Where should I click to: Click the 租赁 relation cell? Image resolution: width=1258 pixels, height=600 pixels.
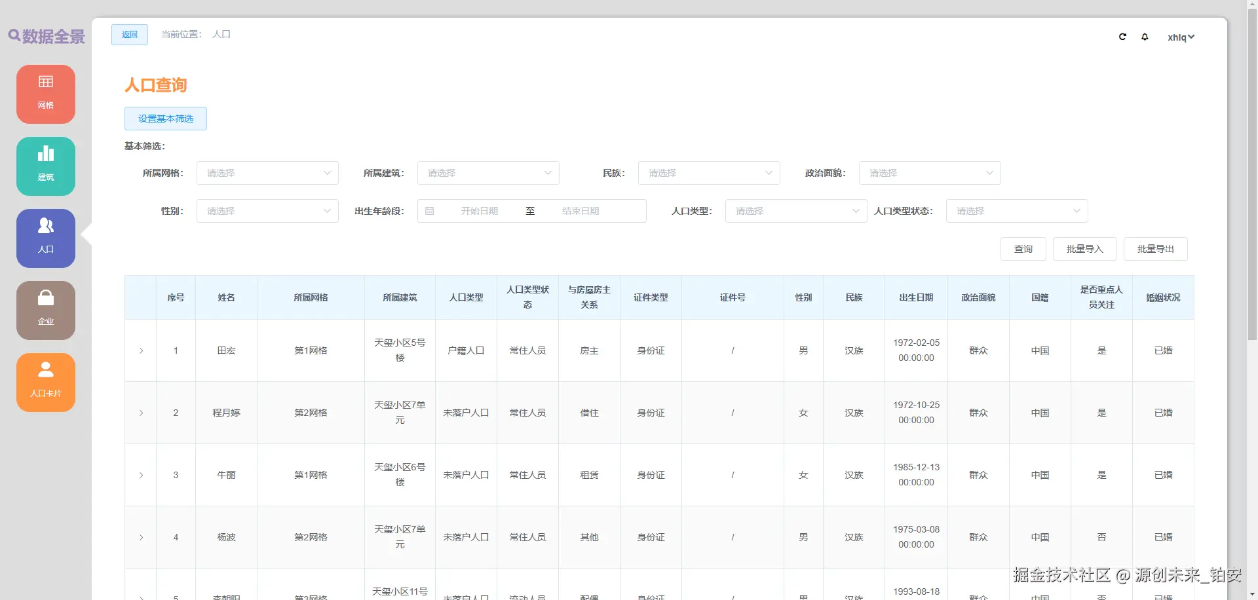pyautogui.click(x=589, y=476)
